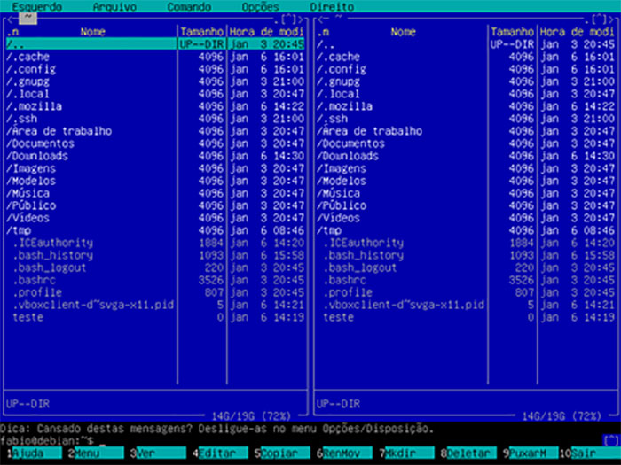Sort left panel by Nome column
Viewport: 621px width, 465px height.
(x=92, y=32)
